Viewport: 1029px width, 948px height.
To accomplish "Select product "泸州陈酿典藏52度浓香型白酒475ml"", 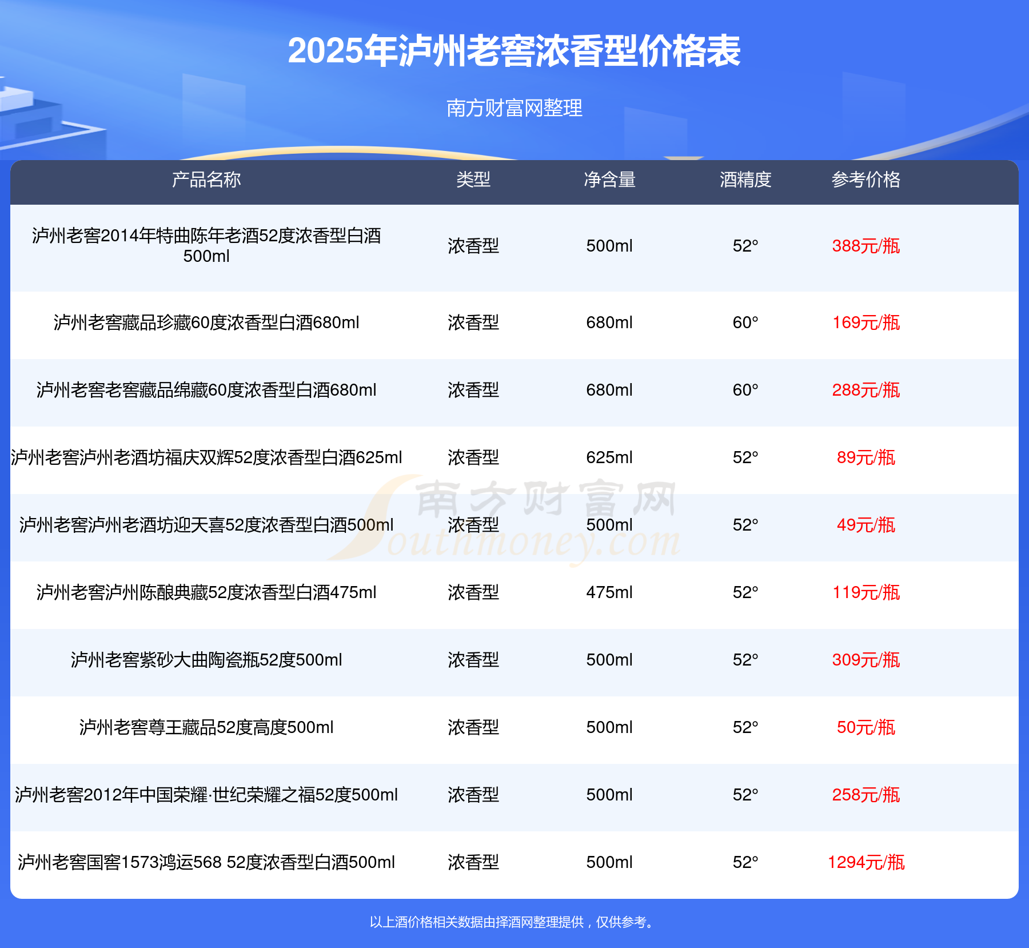I will click(x=241, y=592).
